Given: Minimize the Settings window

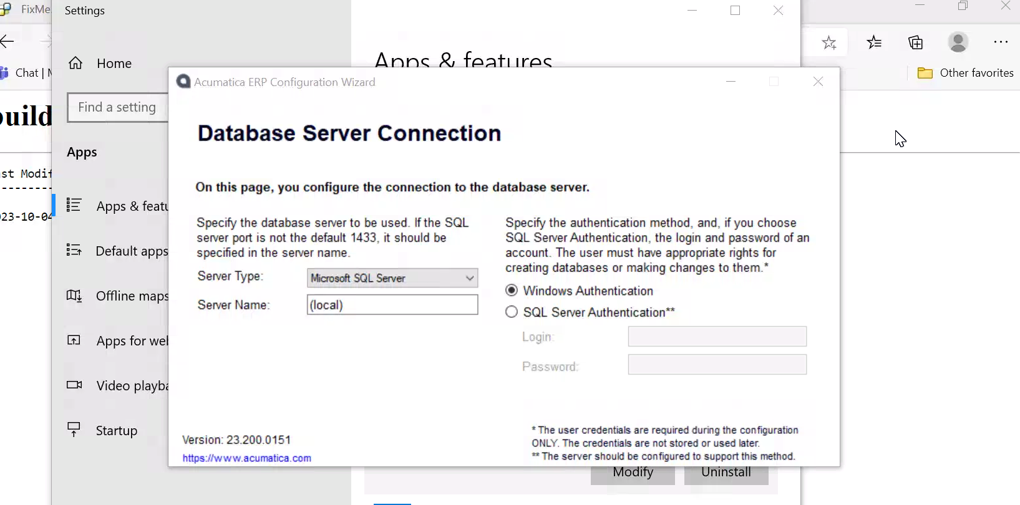Looking at the screenshot, I should tap(692, 10).
